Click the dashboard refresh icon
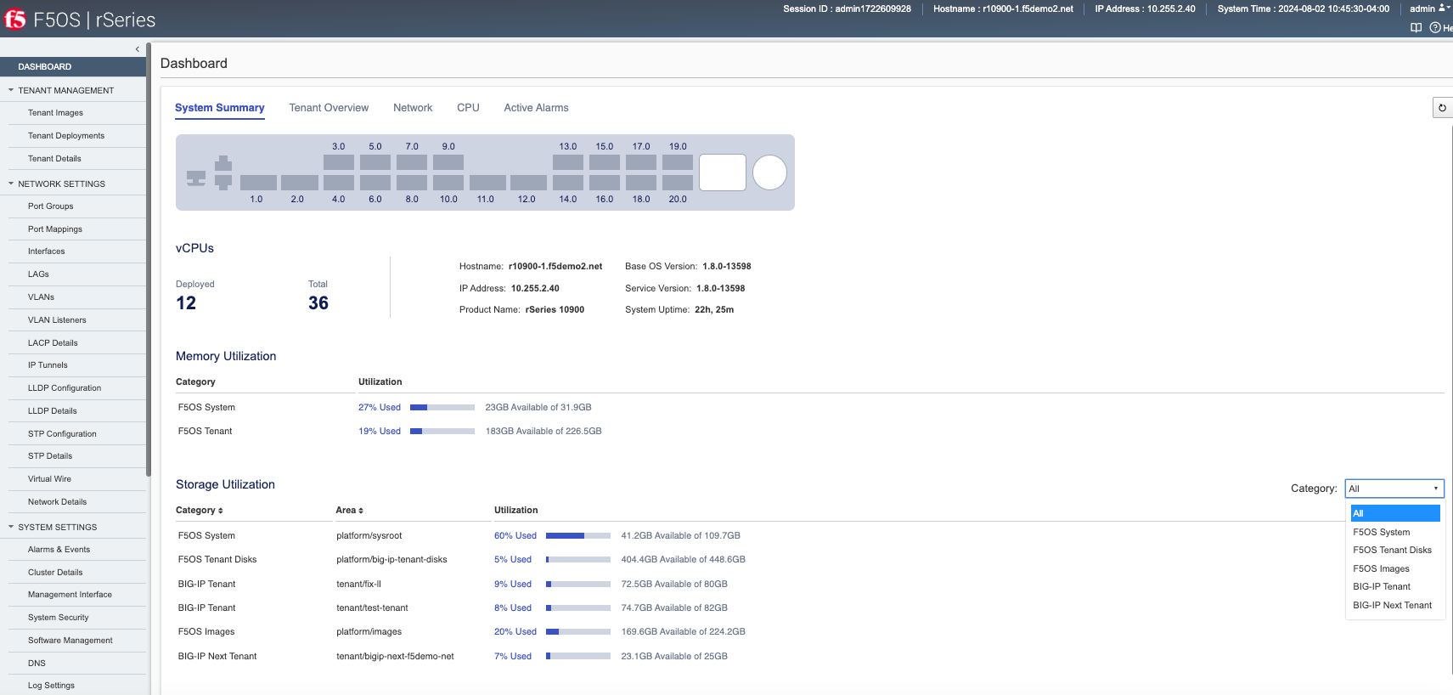 (x=1442, y=108)
